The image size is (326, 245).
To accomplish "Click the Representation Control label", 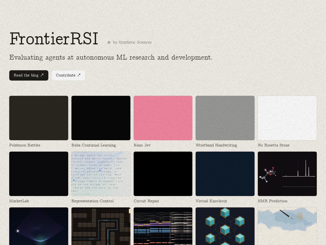I will pos(92,201).
